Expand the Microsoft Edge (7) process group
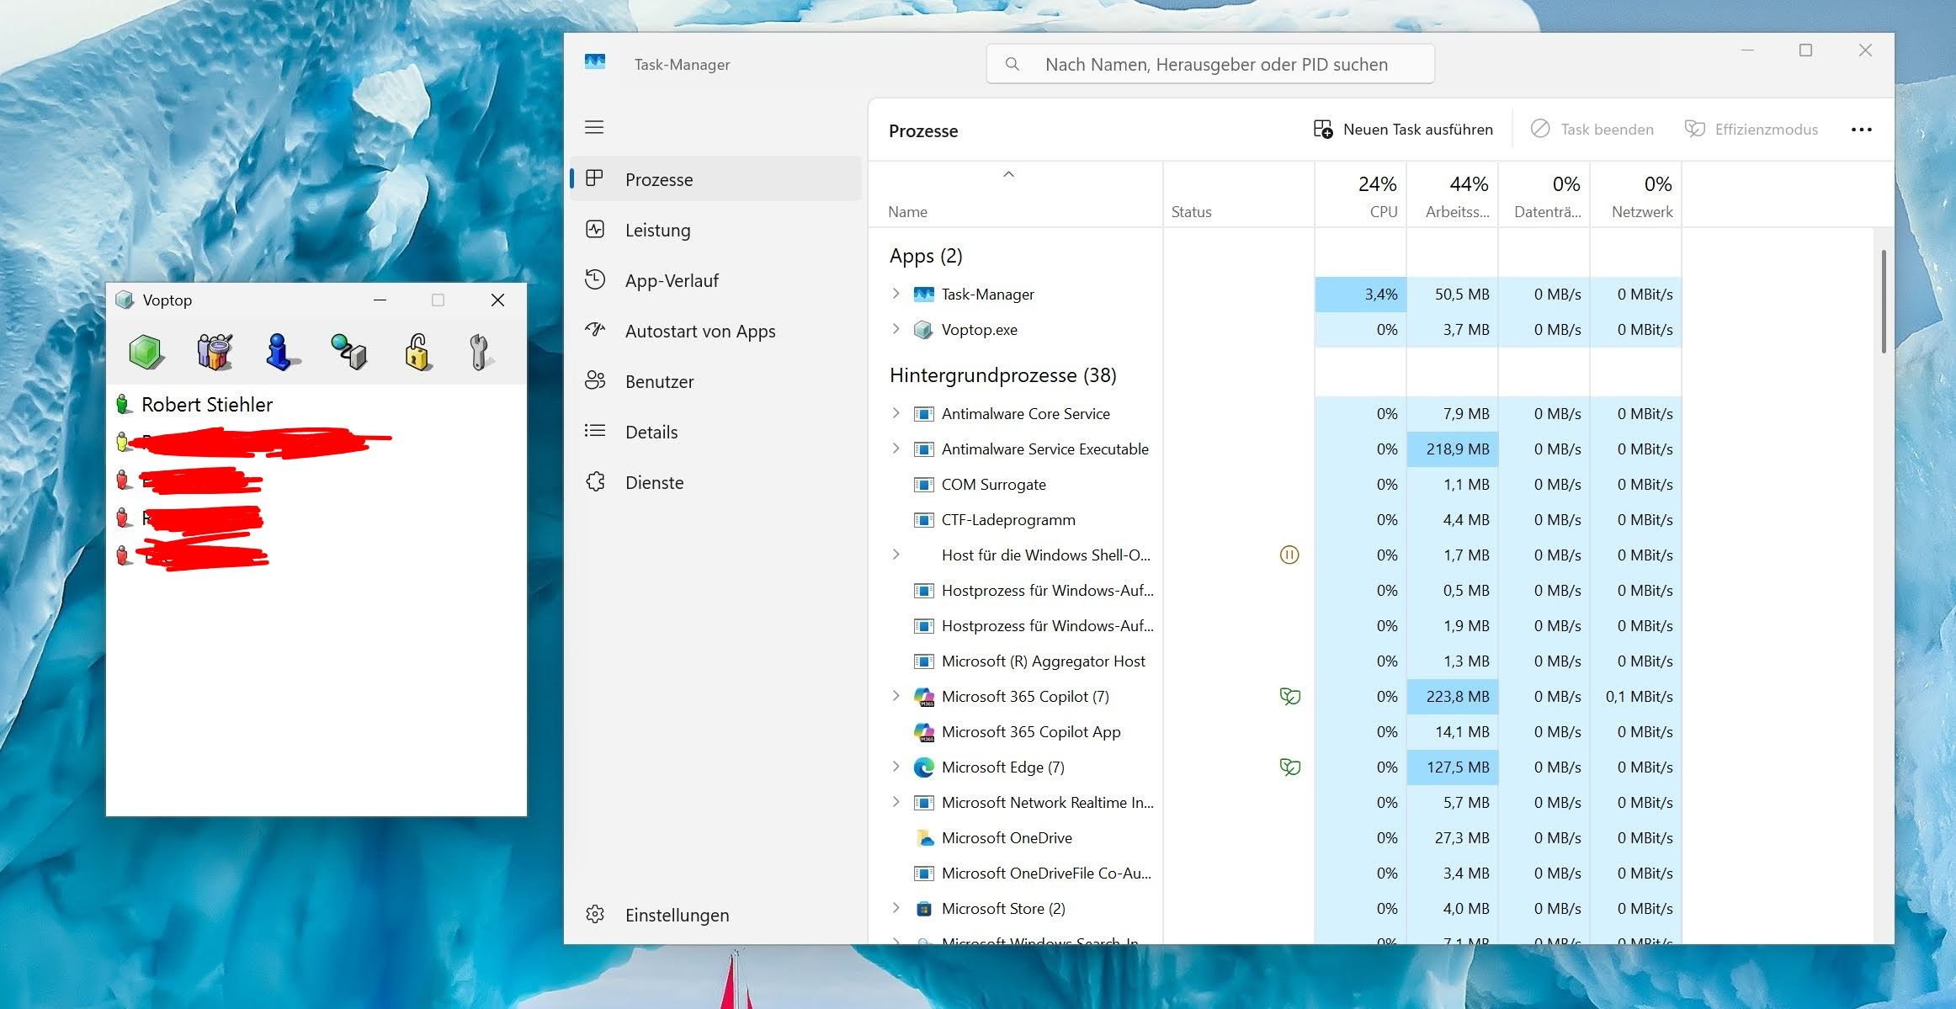This screenshot has height=1009, width=1956. [x=896, y=767]
